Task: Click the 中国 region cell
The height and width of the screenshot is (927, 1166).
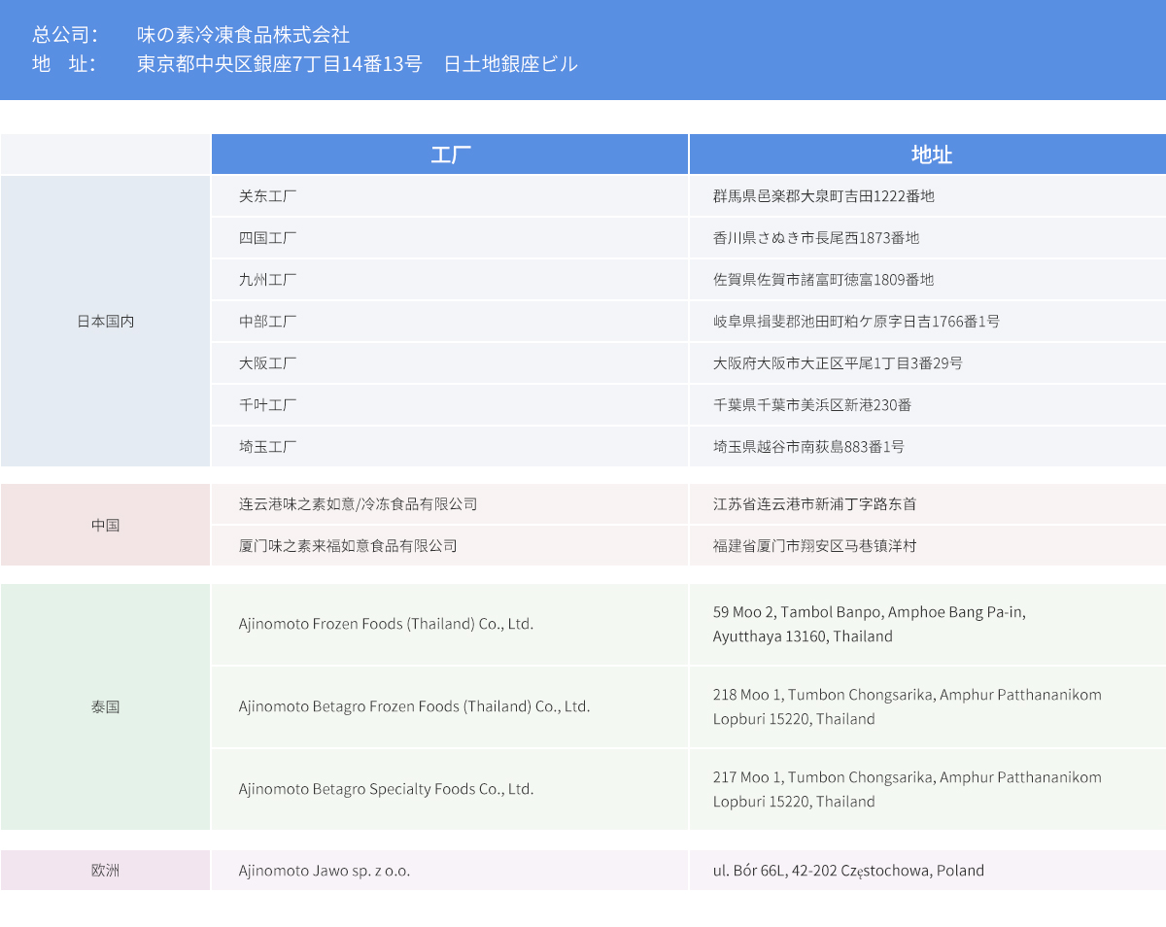Action: pyautogui.click(x=105, y=525)
